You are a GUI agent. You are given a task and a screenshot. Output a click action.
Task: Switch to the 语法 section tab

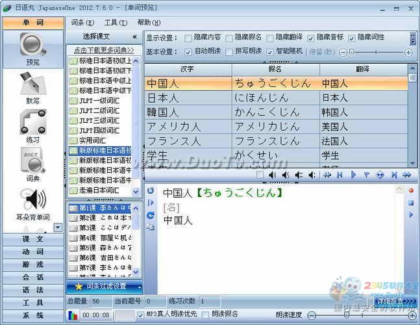[x=33, y=290]
